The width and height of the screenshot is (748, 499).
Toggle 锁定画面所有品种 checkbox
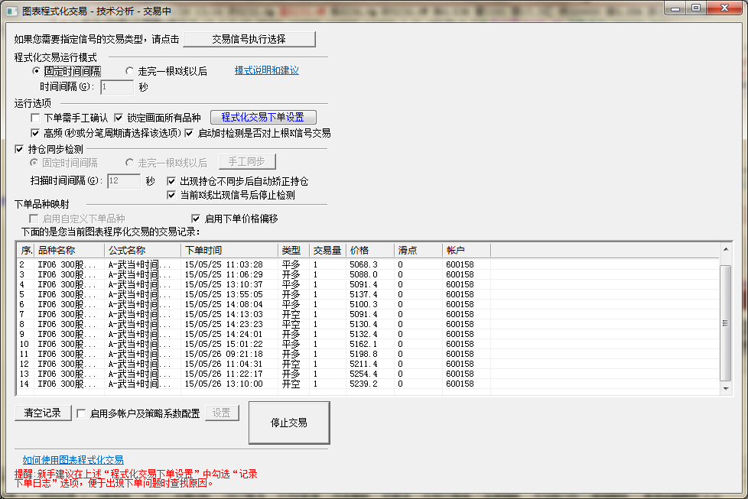pyautogui.click(x=119, y=118)
